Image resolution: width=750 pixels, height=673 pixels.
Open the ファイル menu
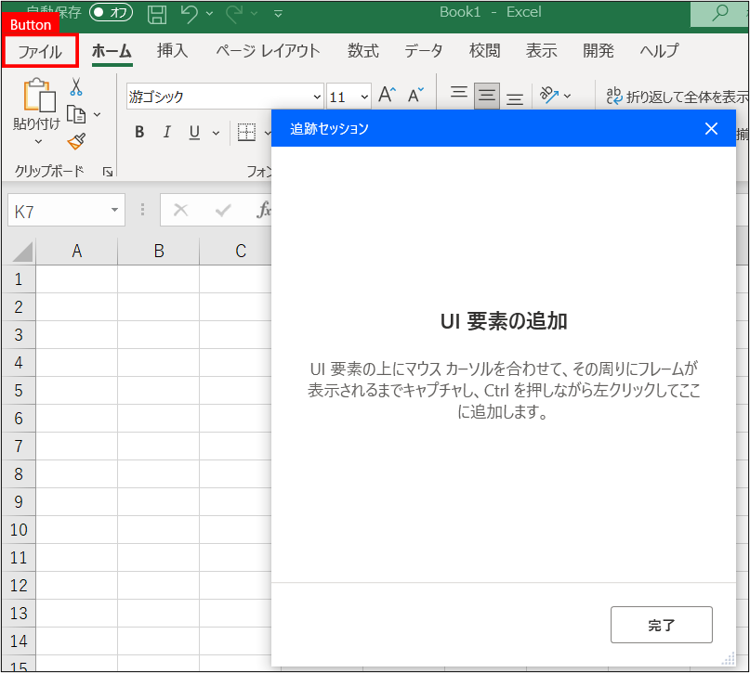click(42, 51)
